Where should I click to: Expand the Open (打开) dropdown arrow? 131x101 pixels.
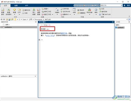(x=19, y=15)
